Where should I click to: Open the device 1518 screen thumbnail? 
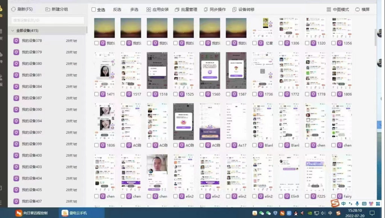pos(157,70)
